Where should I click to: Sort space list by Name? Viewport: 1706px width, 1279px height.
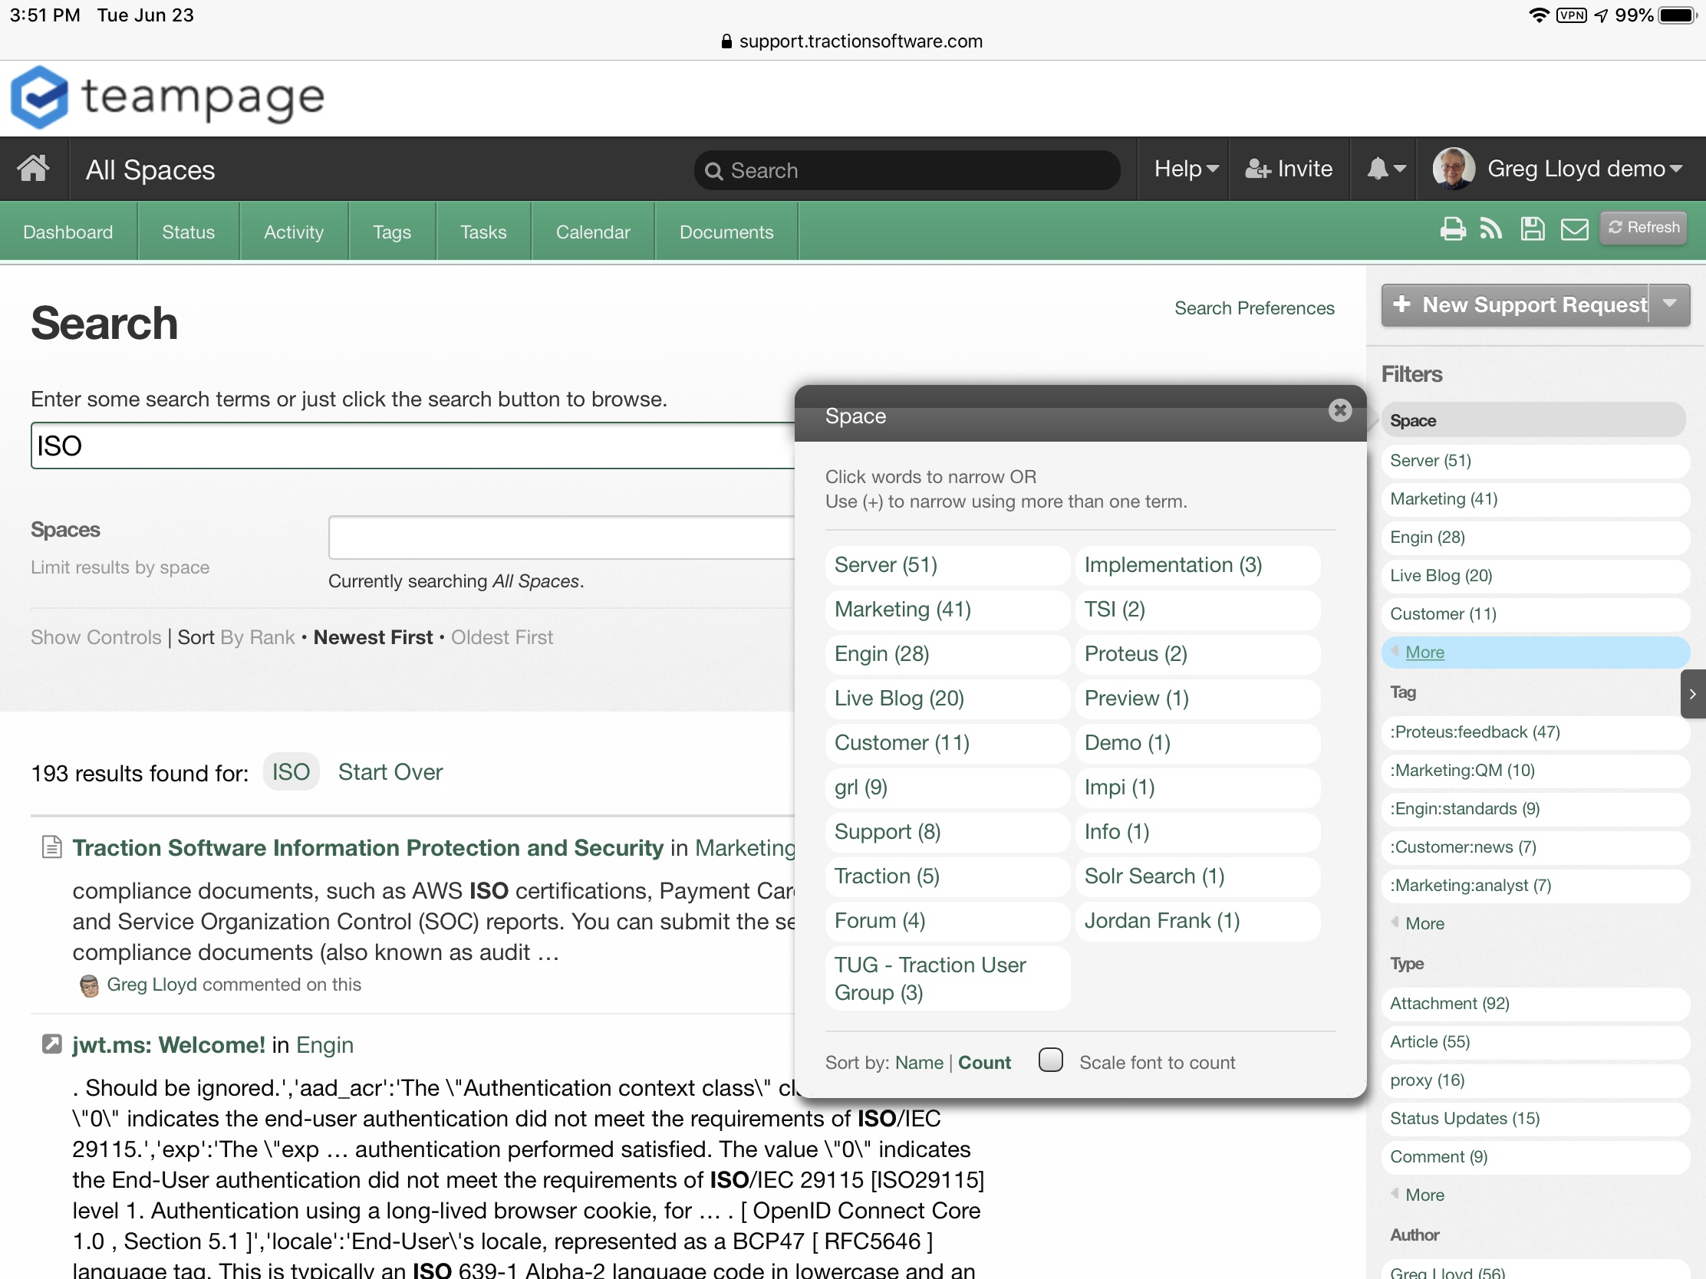pos(918,1062)
